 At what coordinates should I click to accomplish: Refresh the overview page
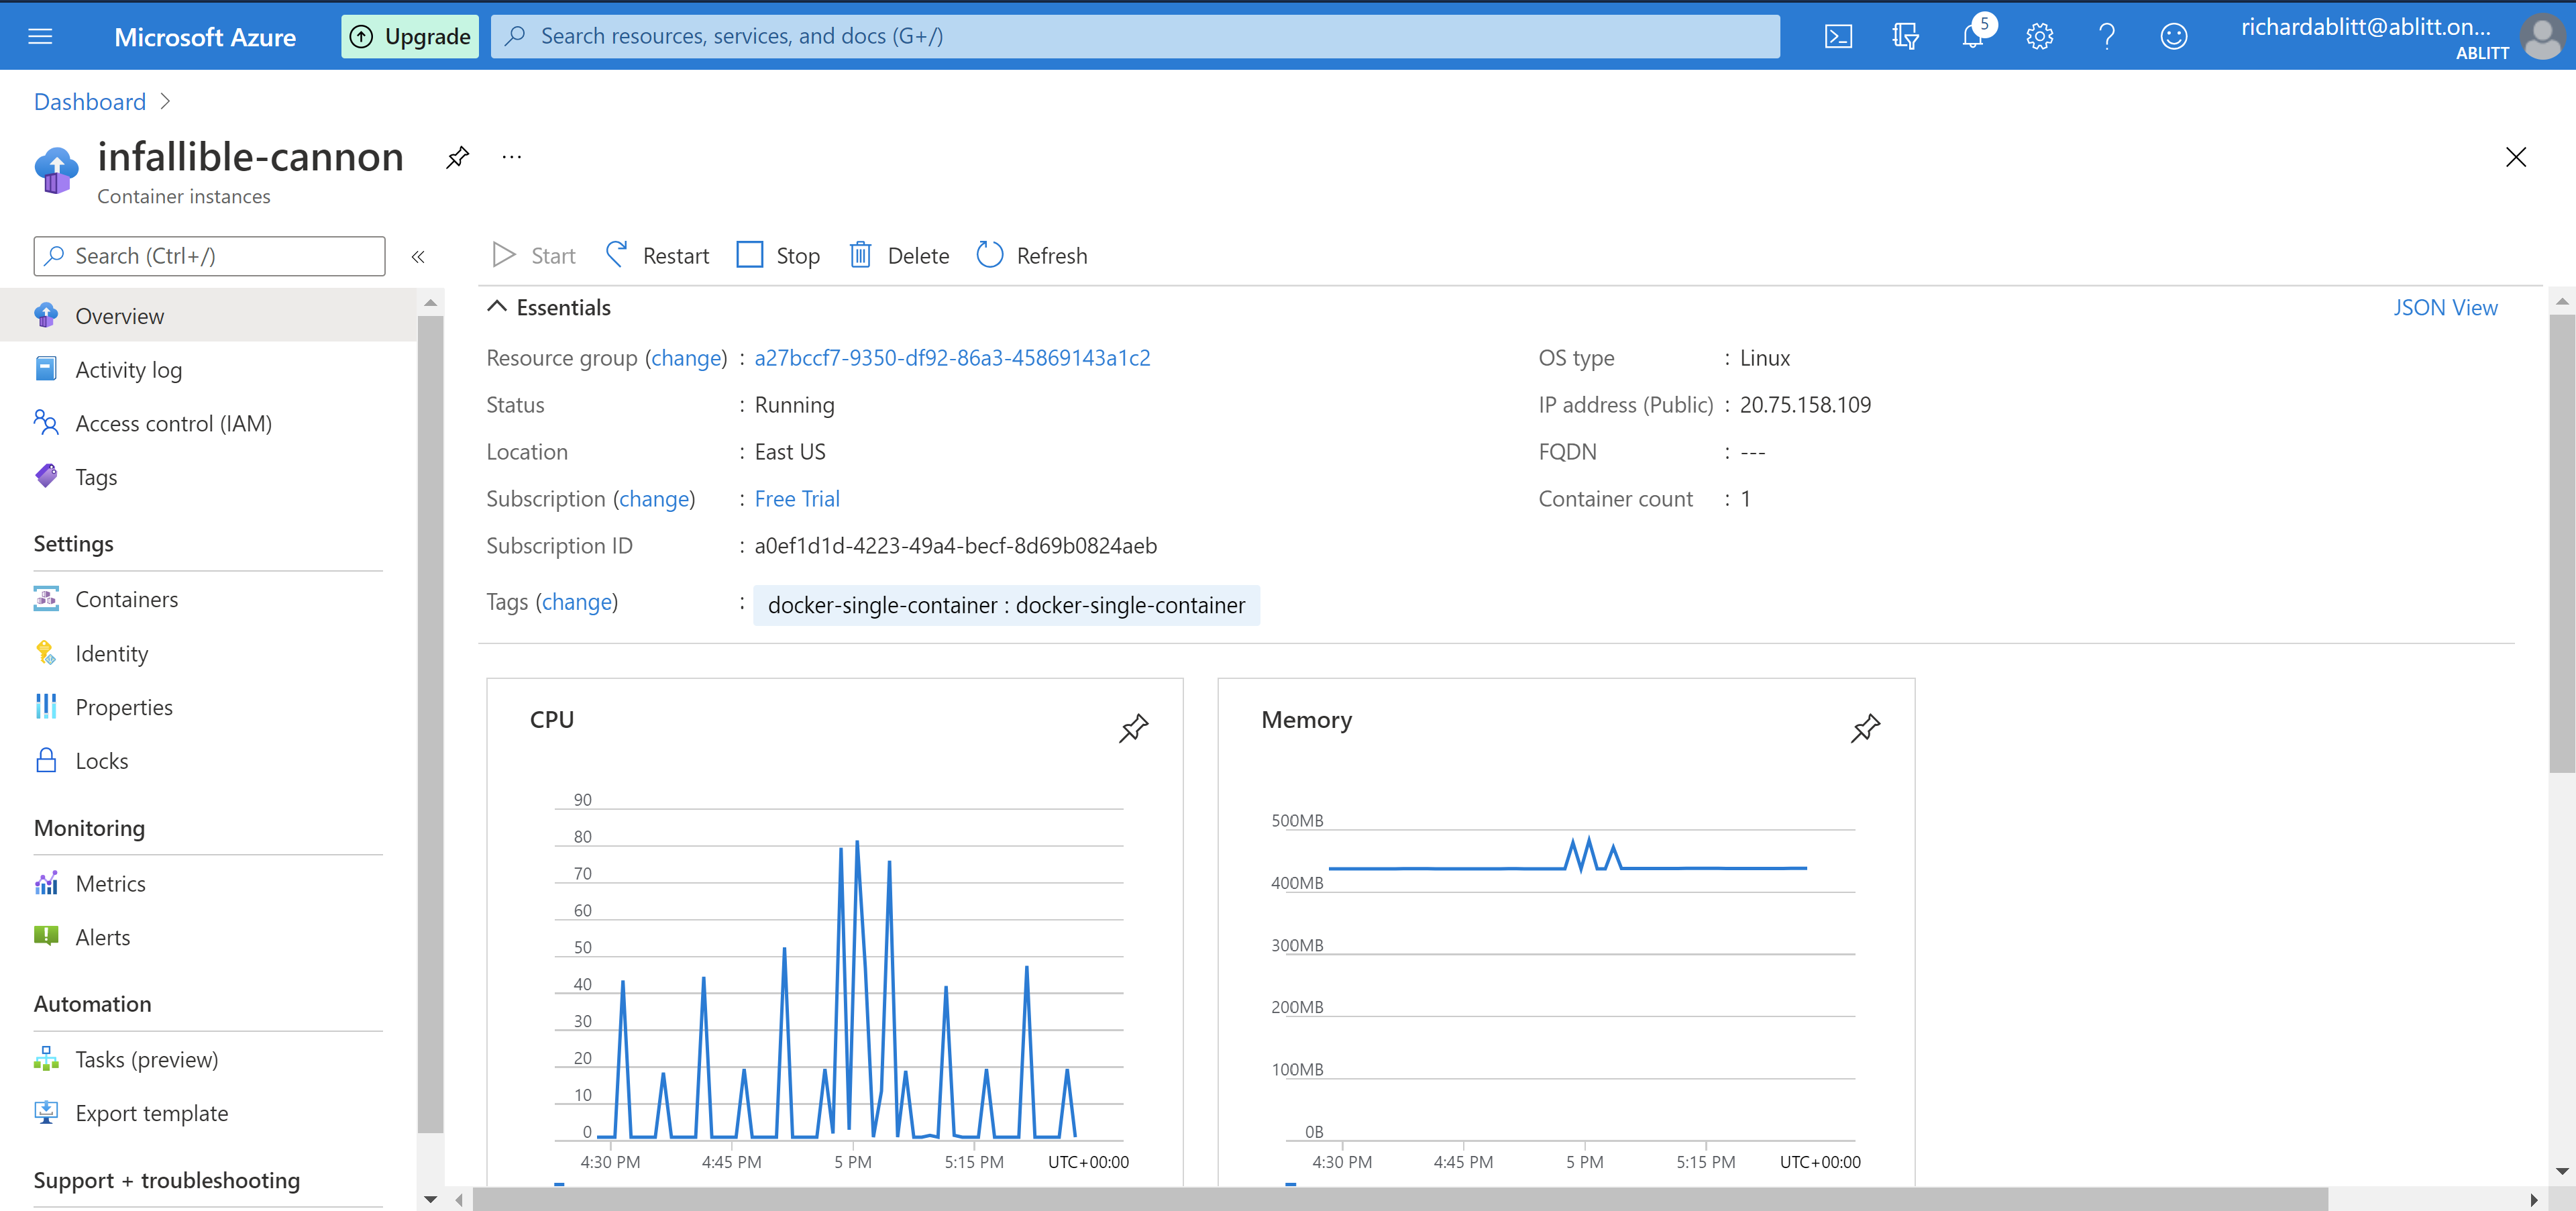click(1032, 256)
